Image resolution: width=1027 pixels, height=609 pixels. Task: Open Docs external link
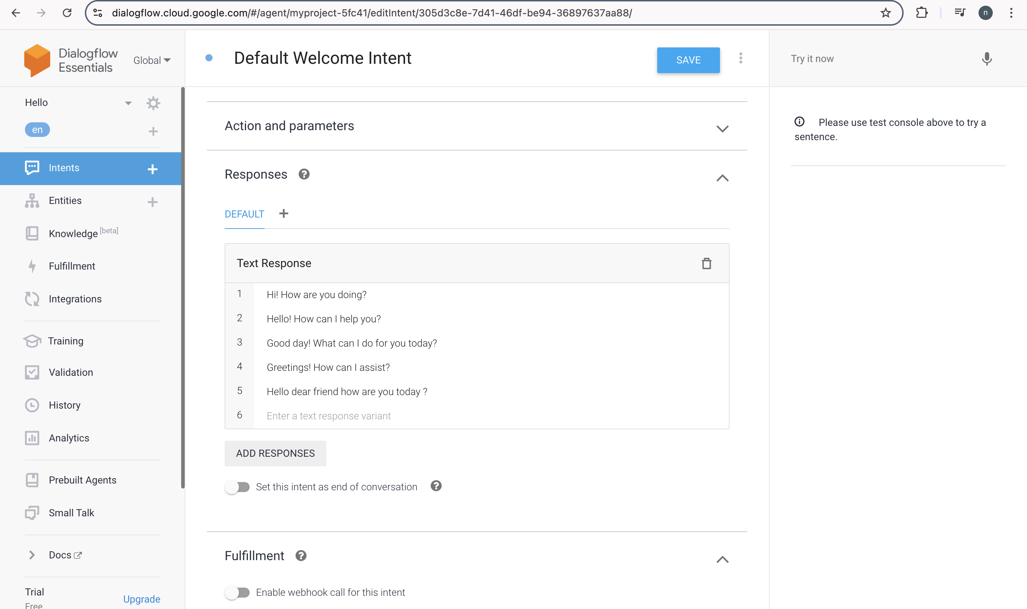[65, 555]
